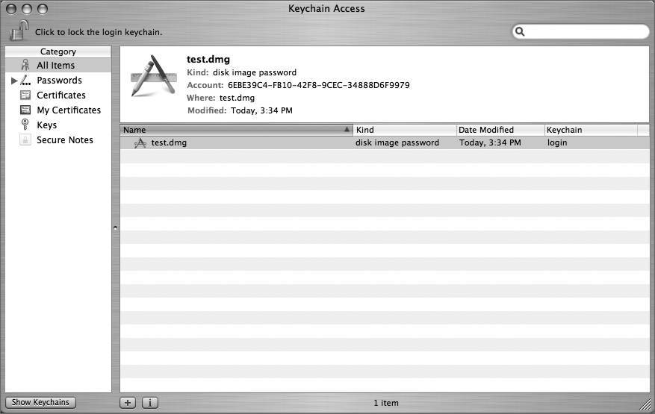The height and width of the screenshot is (414, 655).
Task: Open Secure Notes category
Action: [x=65, y=139]
